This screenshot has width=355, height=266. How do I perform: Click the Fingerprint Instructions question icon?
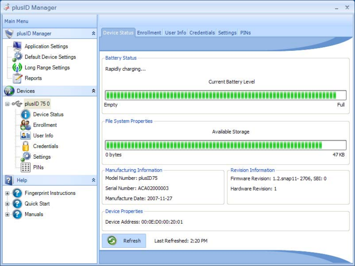tap(17, 193)
